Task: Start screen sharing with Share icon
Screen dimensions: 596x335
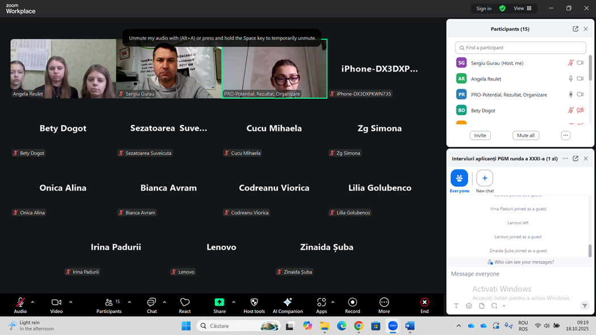Action: click(x=219, y=305)
